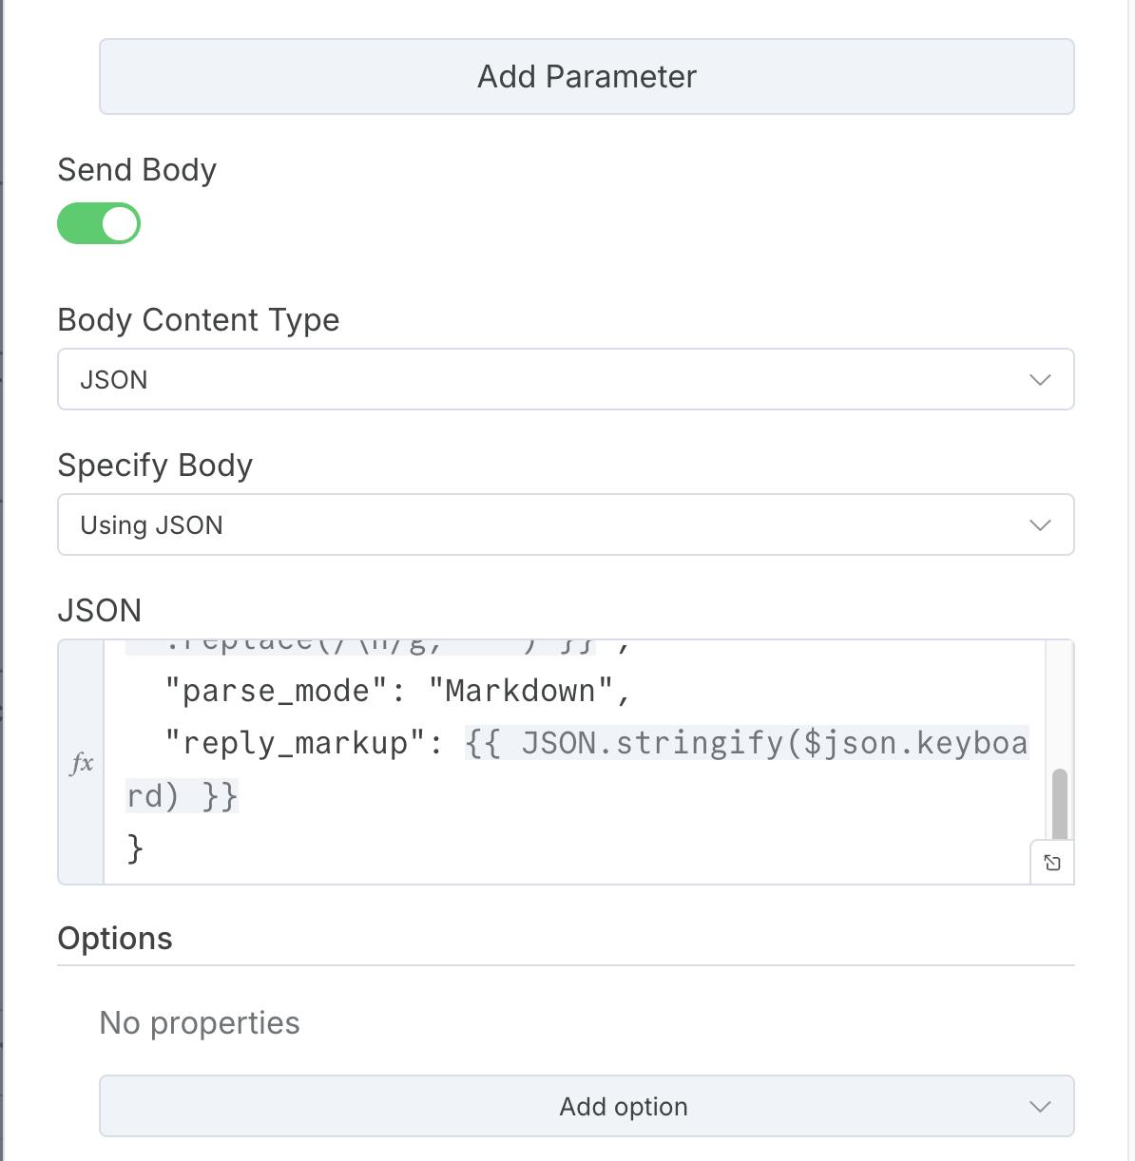Screen dimensions: 1135x1161
Task: Click the Options section header
Action: (x=115, y=939)
